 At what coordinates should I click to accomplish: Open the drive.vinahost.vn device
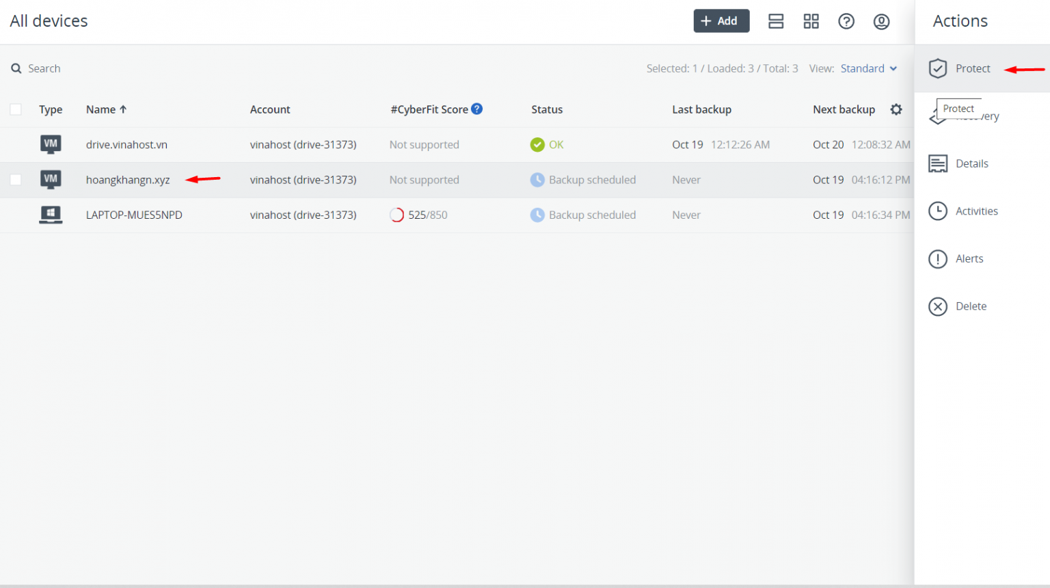126,145
